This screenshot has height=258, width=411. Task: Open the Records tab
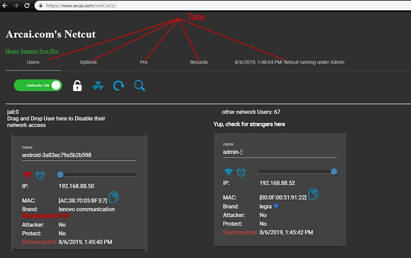[198, 62]
